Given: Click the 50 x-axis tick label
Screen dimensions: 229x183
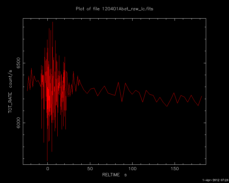Looking at the screenshot, I should click(x=90, y=169).
